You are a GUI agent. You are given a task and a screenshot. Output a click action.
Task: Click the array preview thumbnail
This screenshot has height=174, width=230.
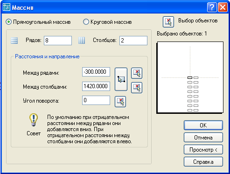[x=190, y=77]
